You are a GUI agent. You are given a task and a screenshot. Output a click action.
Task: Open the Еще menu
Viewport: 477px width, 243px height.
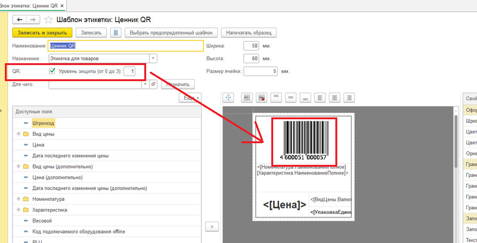click(x=190, y=97)
